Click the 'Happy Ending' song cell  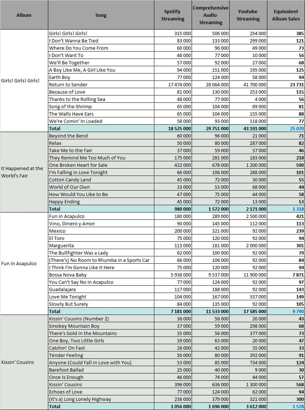tap(101, 202)
